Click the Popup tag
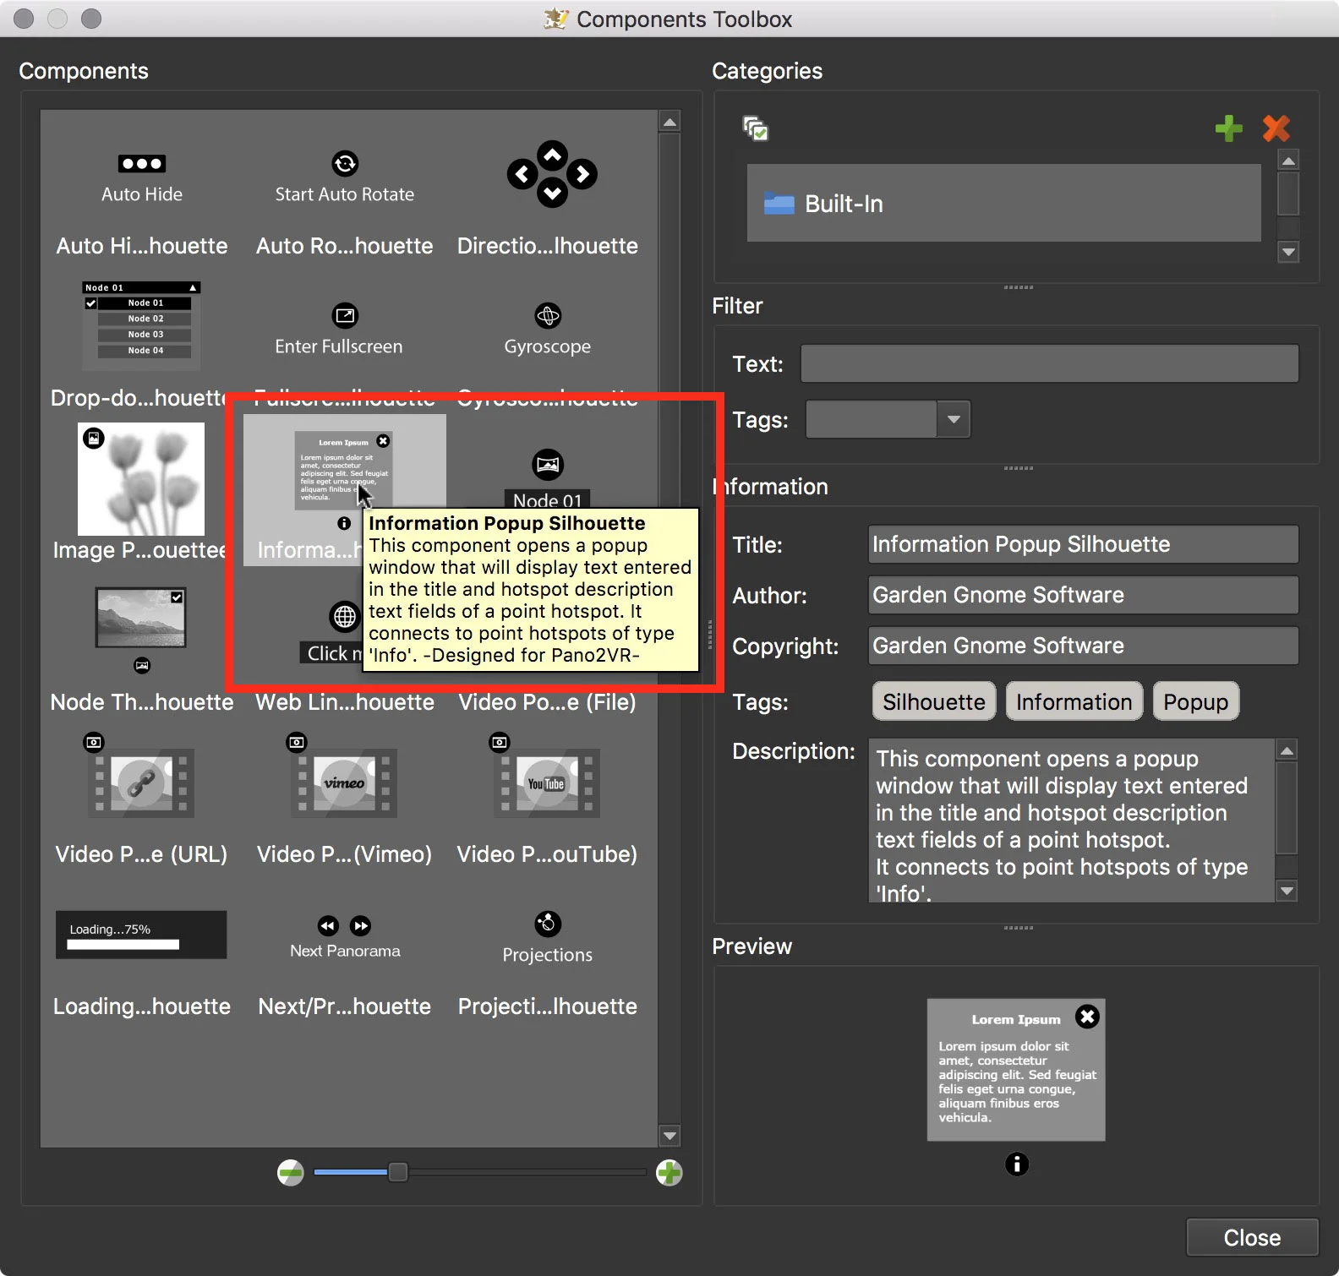The height and width of the screenshot is (1276, 1339). pyautogui.click(x=1195, y=701)
